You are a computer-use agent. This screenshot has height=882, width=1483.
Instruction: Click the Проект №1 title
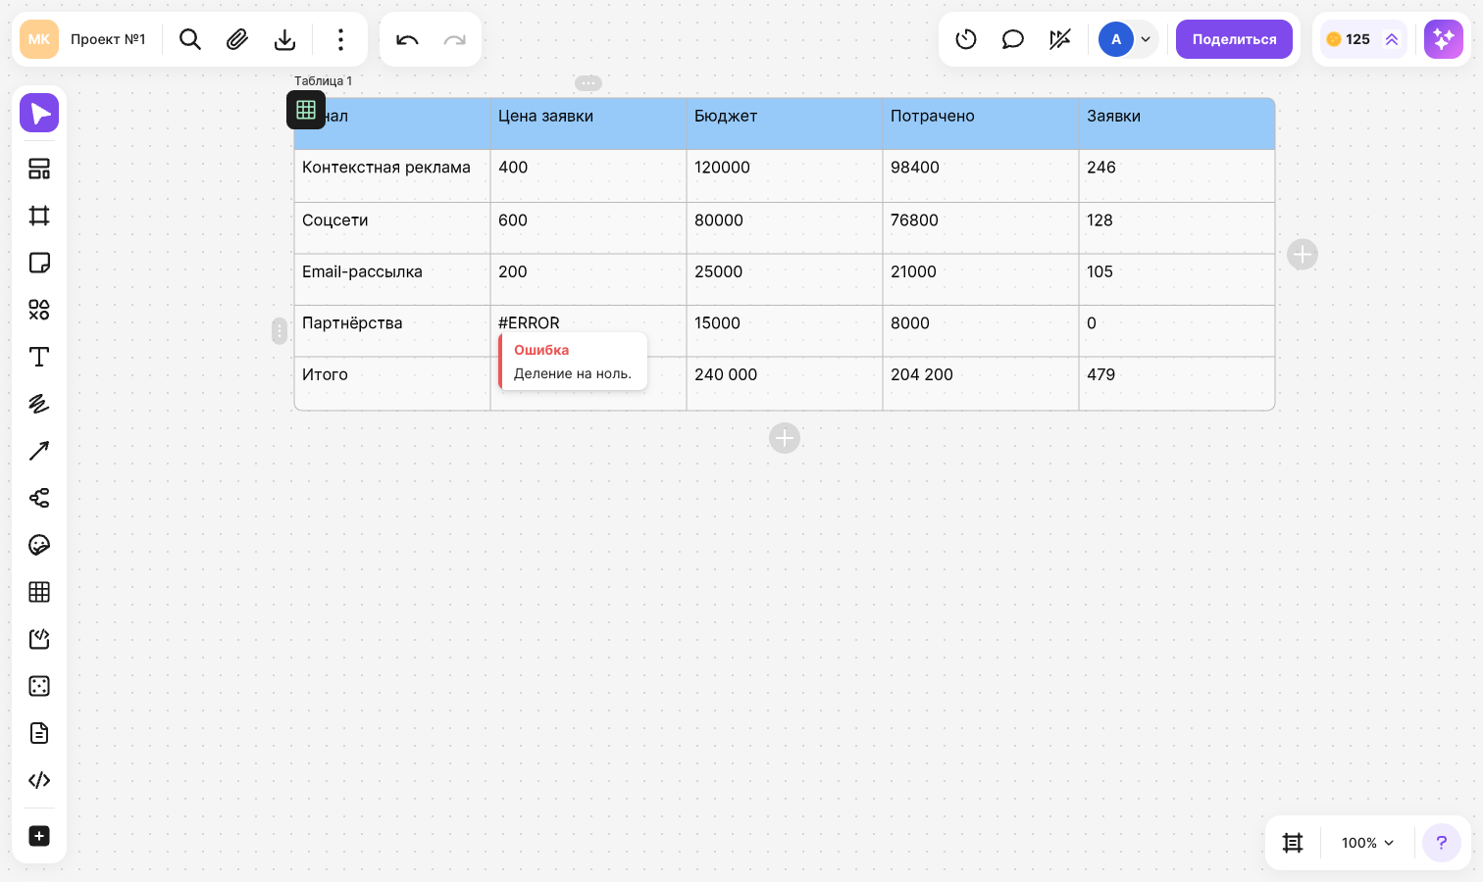(x=108, y=39)
